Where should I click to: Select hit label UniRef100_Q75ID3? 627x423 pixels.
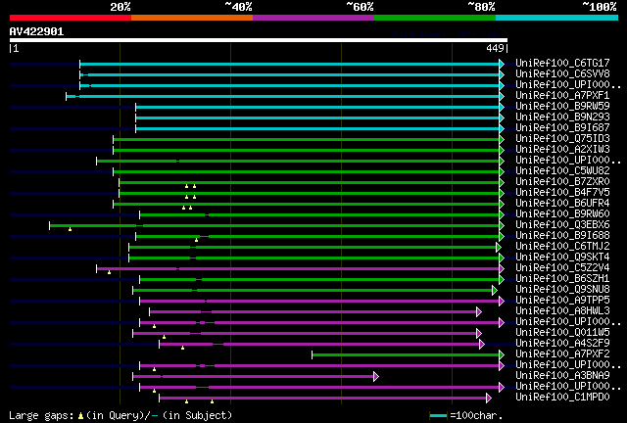point(562,138)
